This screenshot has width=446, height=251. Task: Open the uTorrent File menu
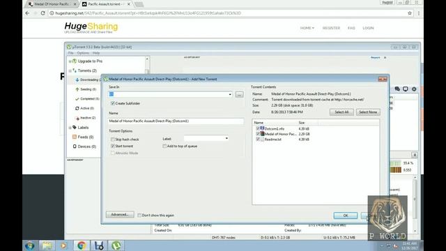[x=71, y=53]
